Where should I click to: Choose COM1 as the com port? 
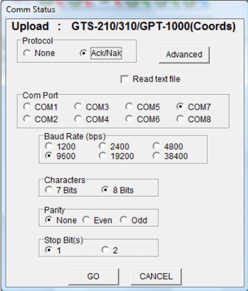[x=27, y=107]
